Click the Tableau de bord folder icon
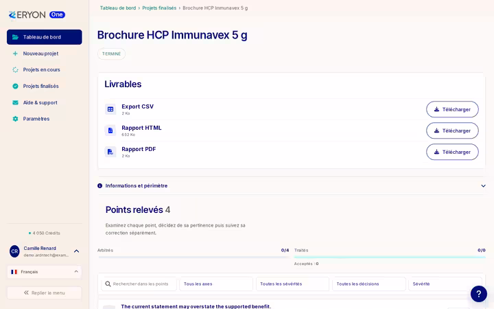Screen dimensions: 494x309 coord(15,37)
